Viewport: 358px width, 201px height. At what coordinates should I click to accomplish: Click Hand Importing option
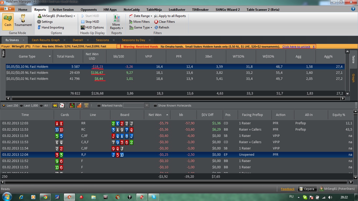(50, 27)
